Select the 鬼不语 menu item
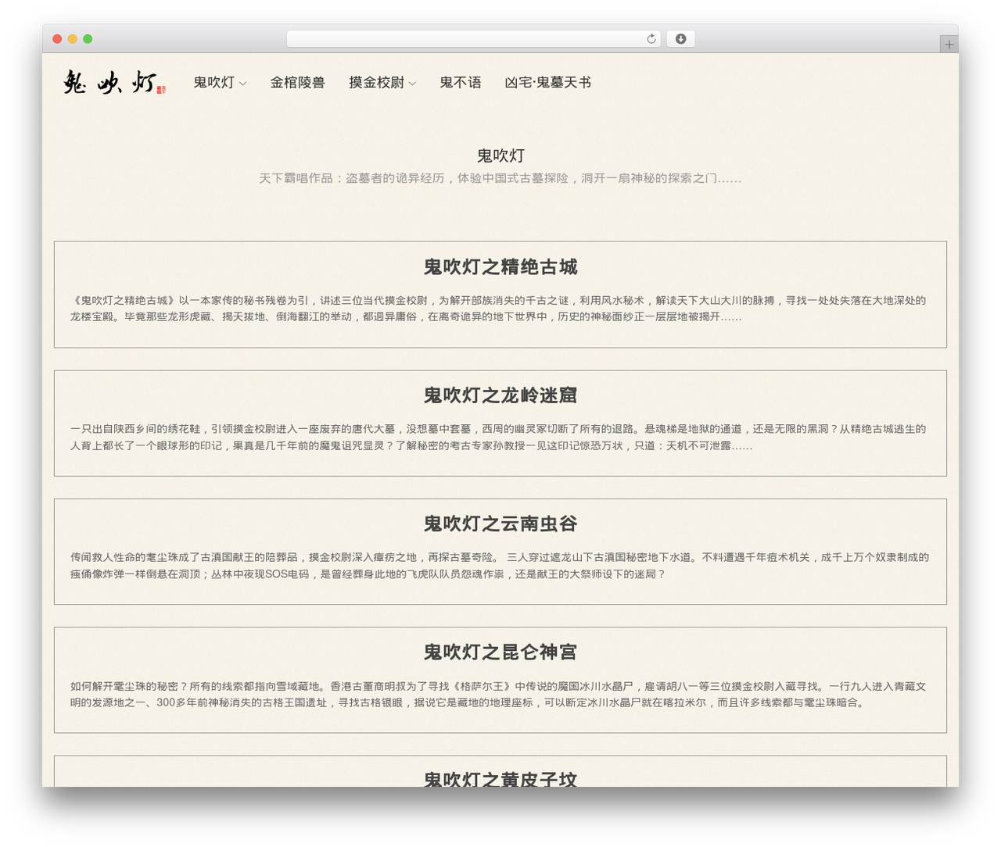 point(461,83)
